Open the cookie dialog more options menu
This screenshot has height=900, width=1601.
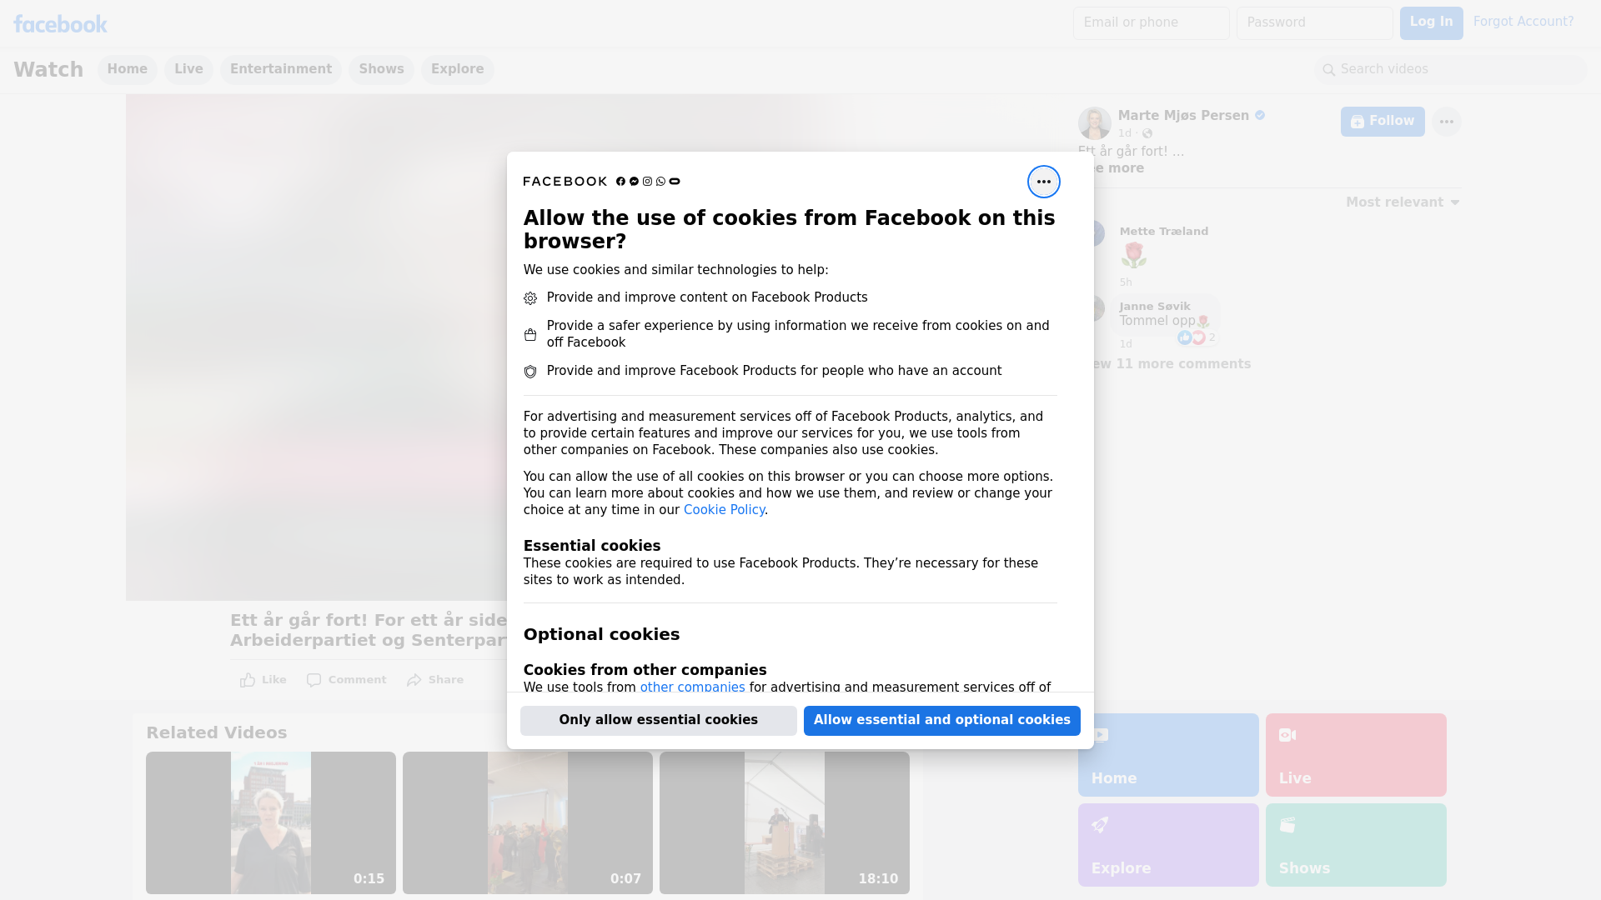1043,182
